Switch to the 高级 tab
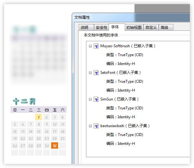 166,28
